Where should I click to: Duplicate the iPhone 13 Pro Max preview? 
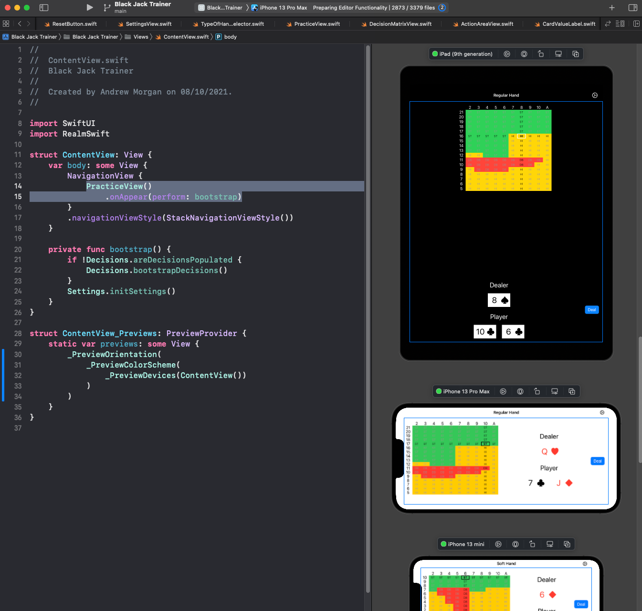tap(572, 391)
